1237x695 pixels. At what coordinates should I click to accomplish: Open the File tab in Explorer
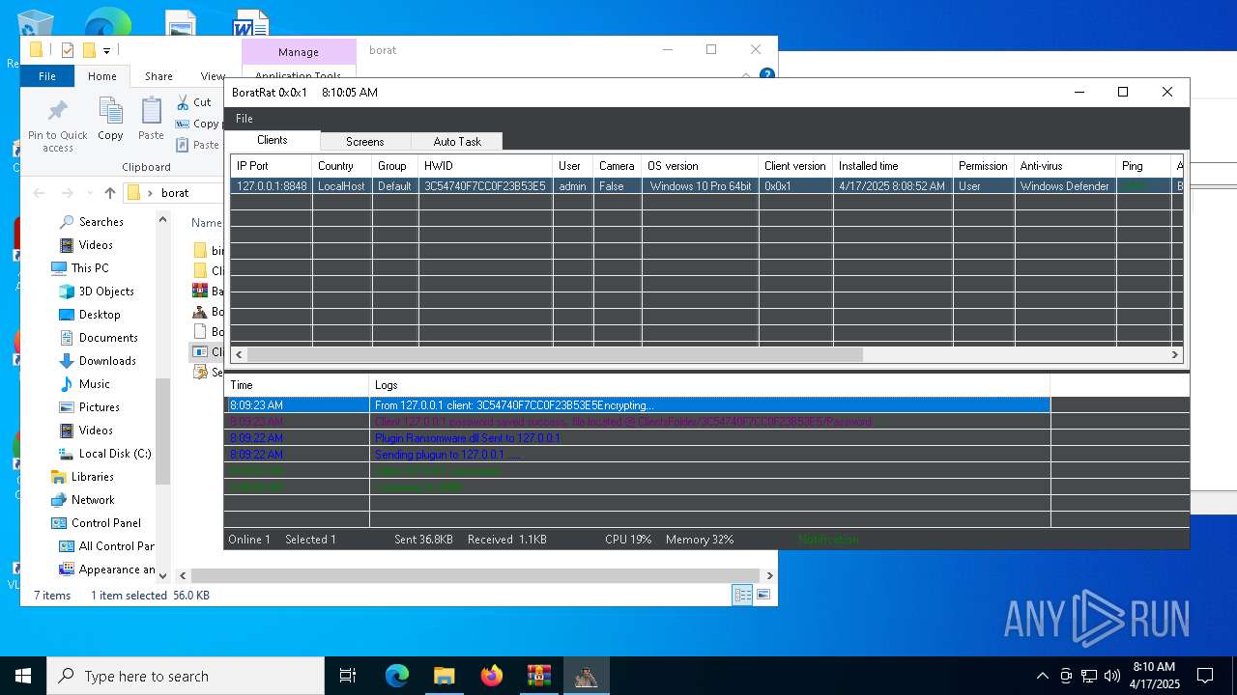click(x=46, y=76)
